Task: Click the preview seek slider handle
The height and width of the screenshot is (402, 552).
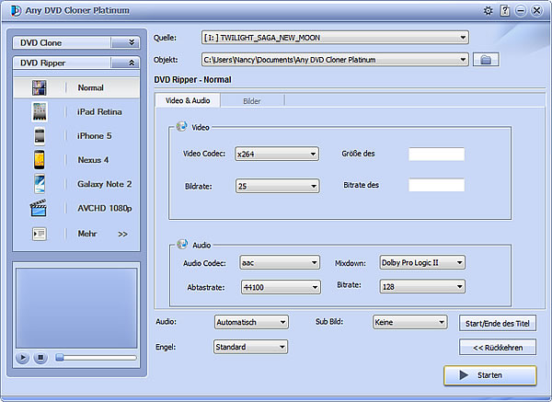Action: tap(60, 358)
